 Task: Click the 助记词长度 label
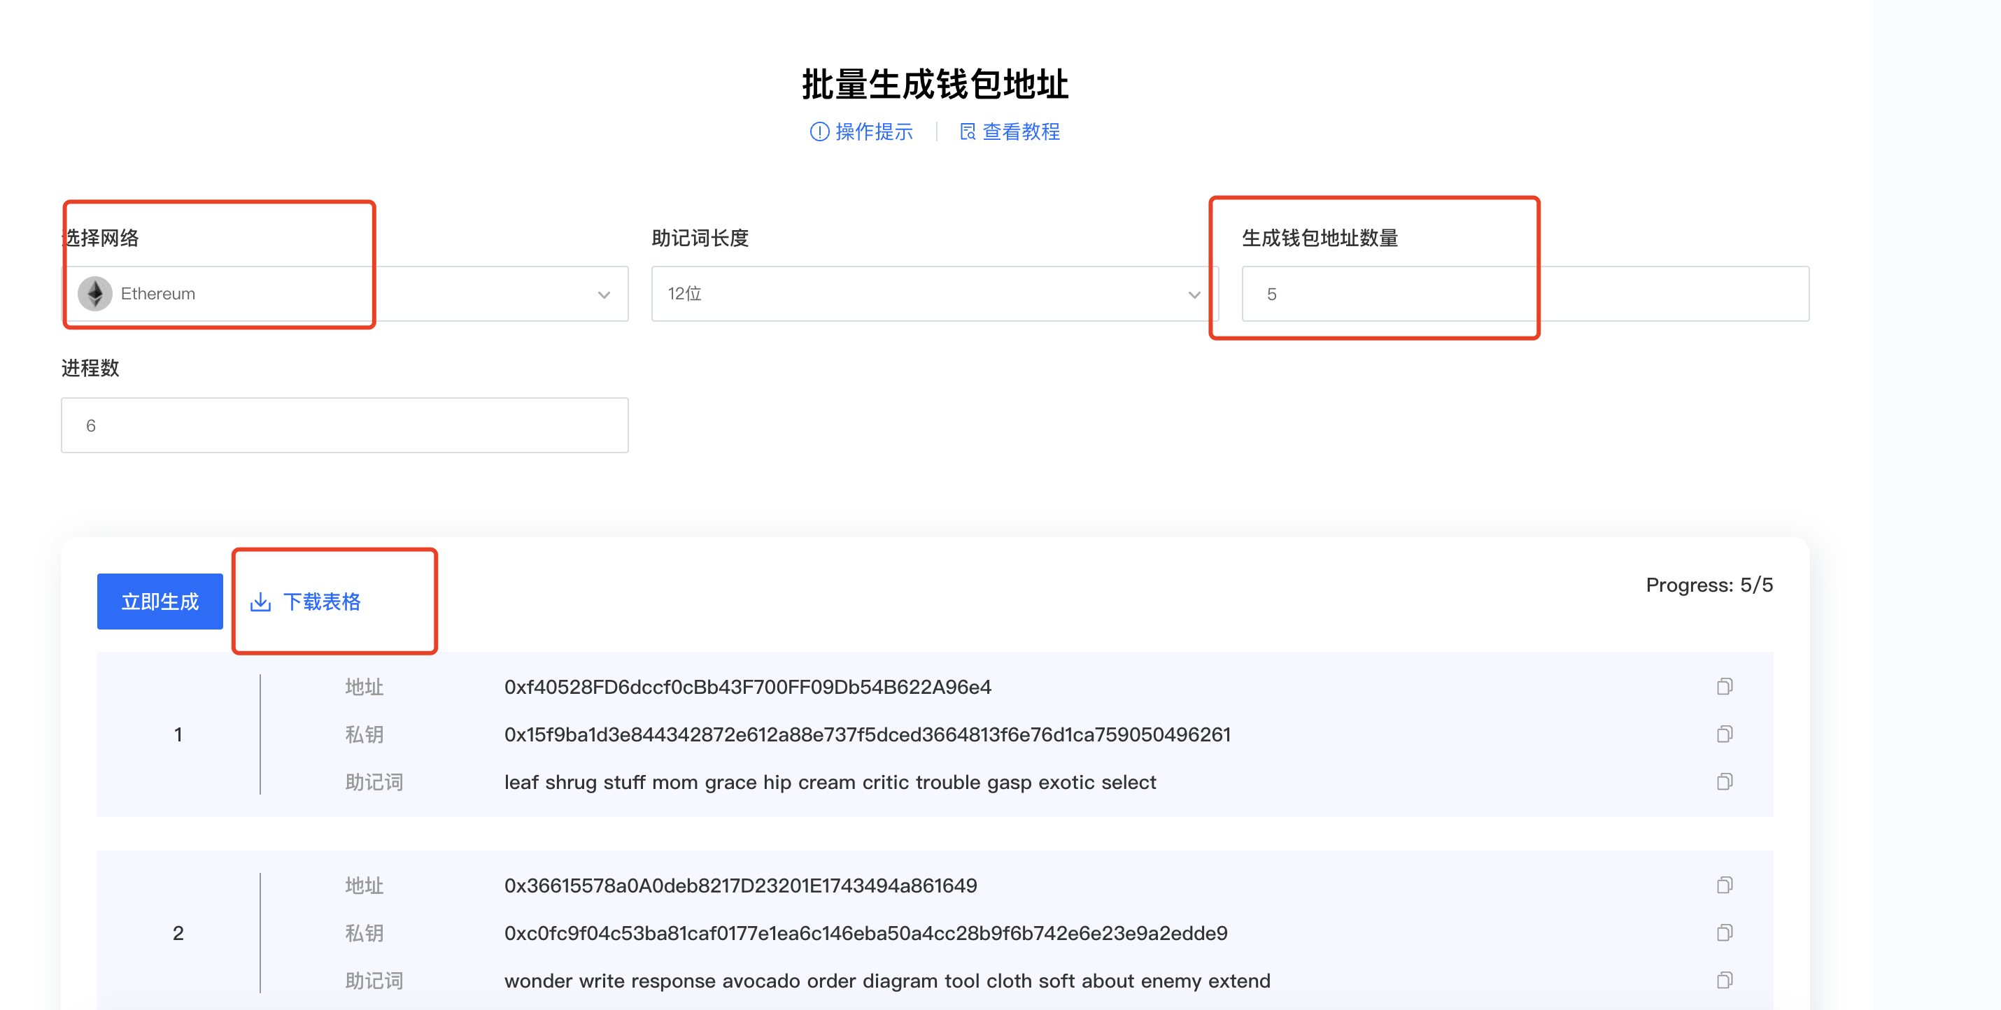coord(700,238)
